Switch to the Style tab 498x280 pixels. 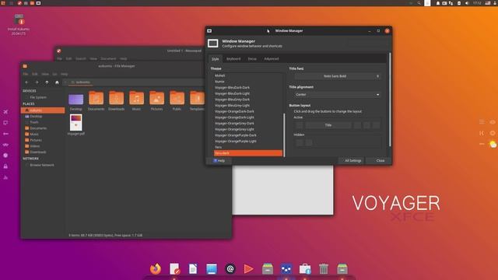[x=216, y=59]
